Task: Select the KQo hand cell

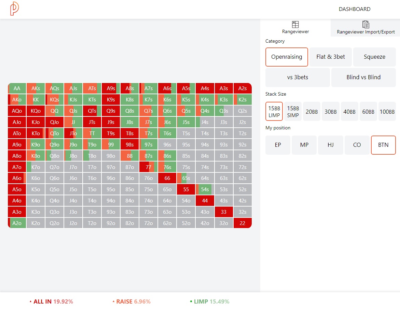Action: pos(36,111)
